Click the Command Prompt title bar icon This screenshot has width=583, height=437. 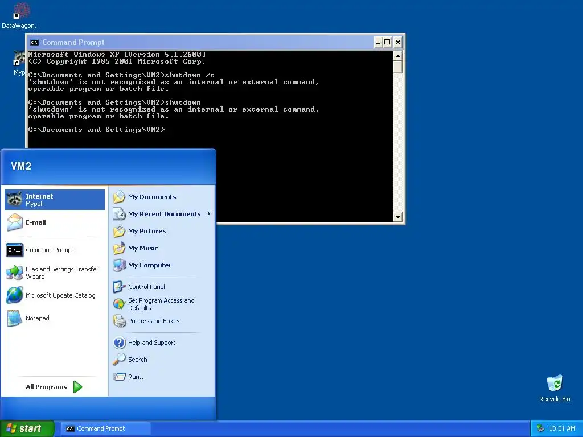[35, 42]
